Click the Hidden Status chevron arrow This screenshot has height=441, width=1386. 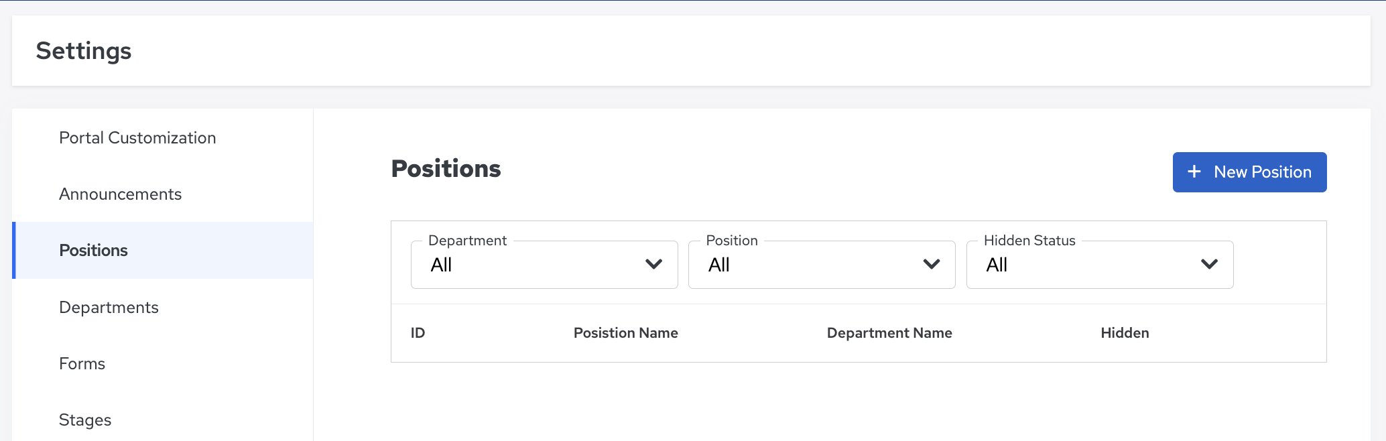1209,264
